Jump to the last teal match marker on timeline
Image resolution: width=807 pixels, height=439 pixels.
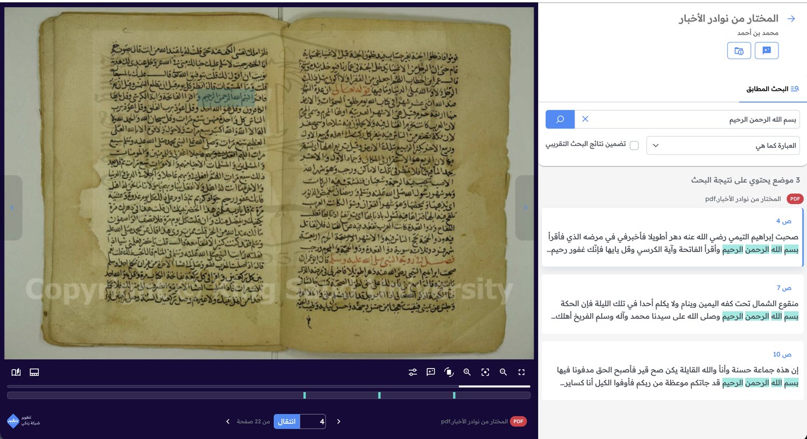point(454,395)
